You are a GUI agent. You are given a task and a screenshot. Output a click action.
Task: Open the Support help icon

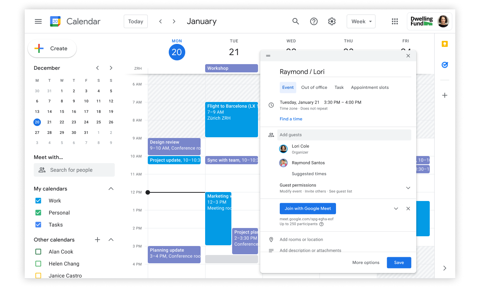[313, 21]
